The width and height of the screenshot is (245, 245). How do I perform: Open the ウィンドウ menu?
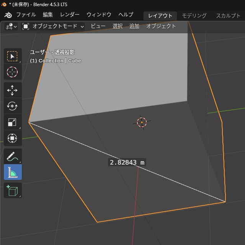coord(99,15)
